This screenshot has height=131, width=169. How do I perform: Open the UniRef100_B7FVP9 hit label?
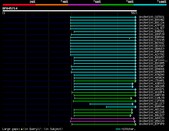152,124
